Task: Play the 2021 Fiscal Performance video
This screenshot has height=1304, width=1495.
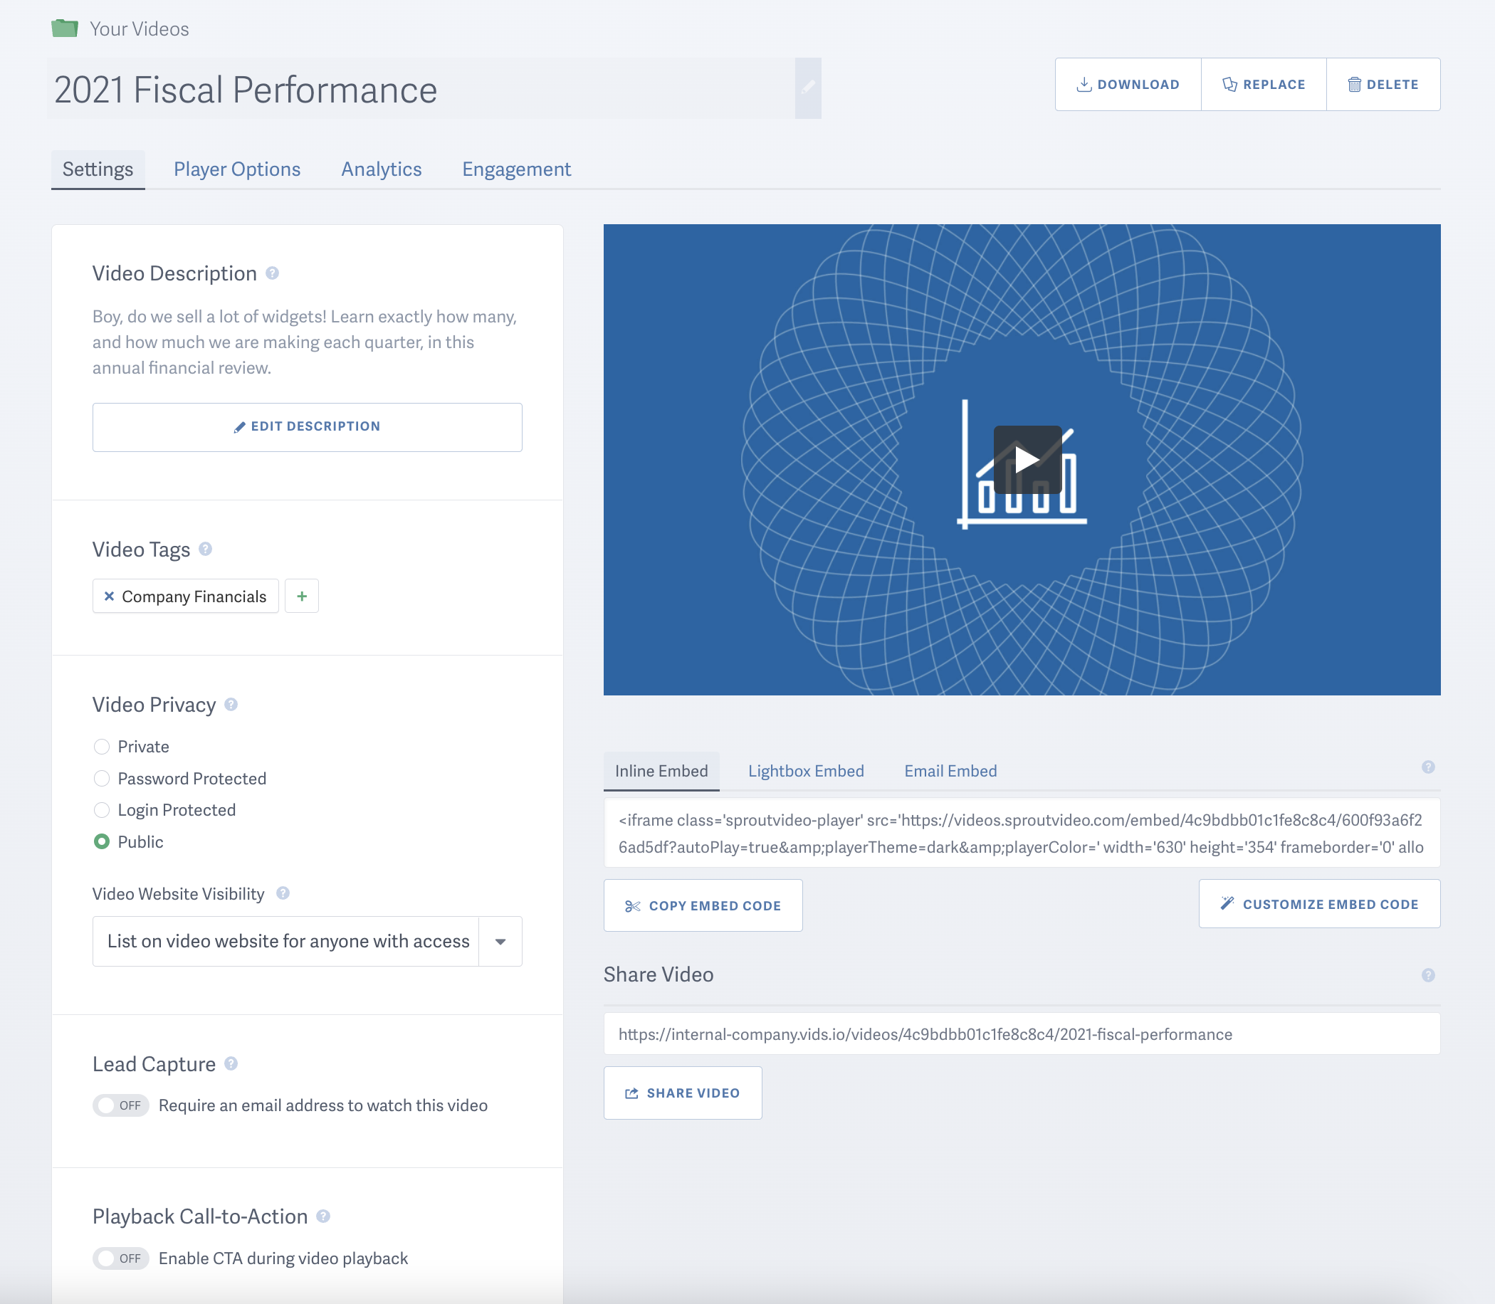Action: (x=1027, y=459)
